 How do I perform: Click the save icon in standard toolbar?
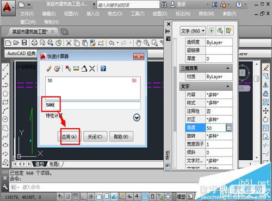pyautogui.click(x=24, y=43)
